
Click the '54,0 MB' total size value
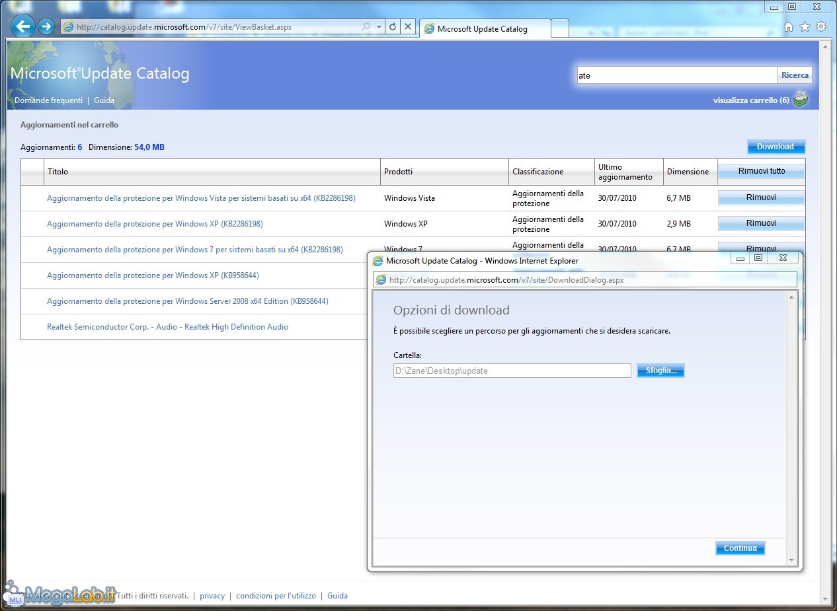[149, 147]
